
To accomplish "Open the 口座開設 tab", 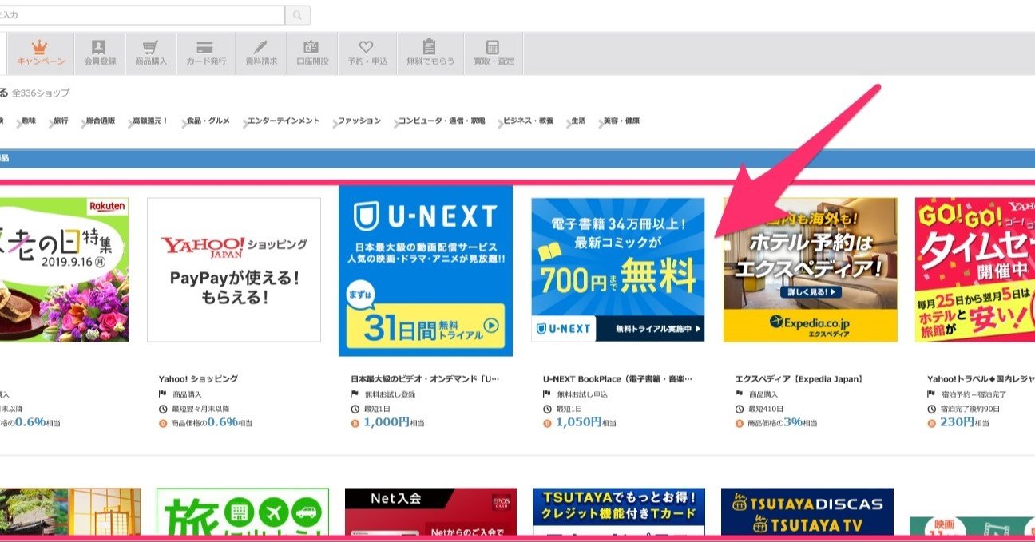I will 312,53.
